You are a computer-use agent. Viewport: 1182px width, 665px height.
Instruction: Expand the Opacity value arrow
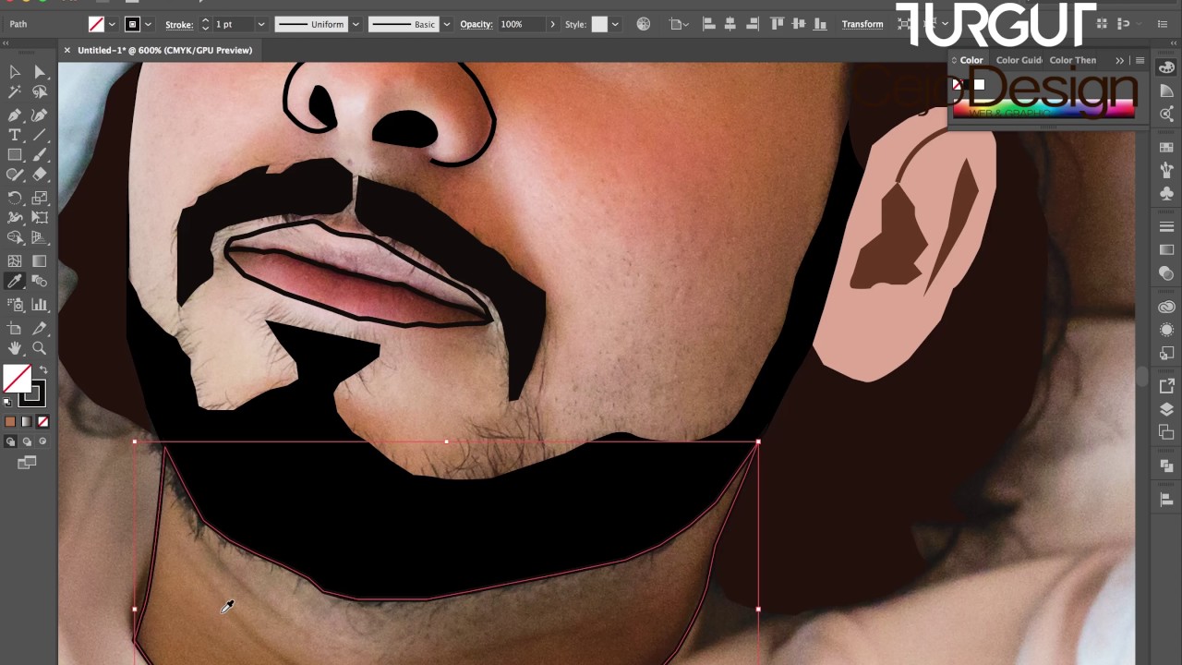[552, 24]
